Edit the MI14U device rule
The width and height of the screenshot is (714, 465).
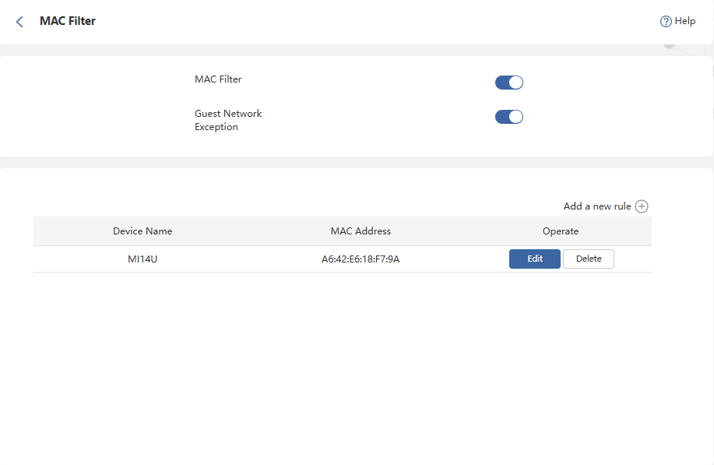click(534, 259)
